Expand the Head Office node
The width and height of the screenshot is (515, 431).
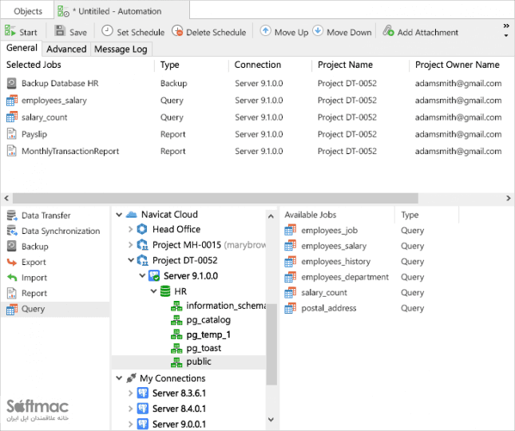(130, 229)
